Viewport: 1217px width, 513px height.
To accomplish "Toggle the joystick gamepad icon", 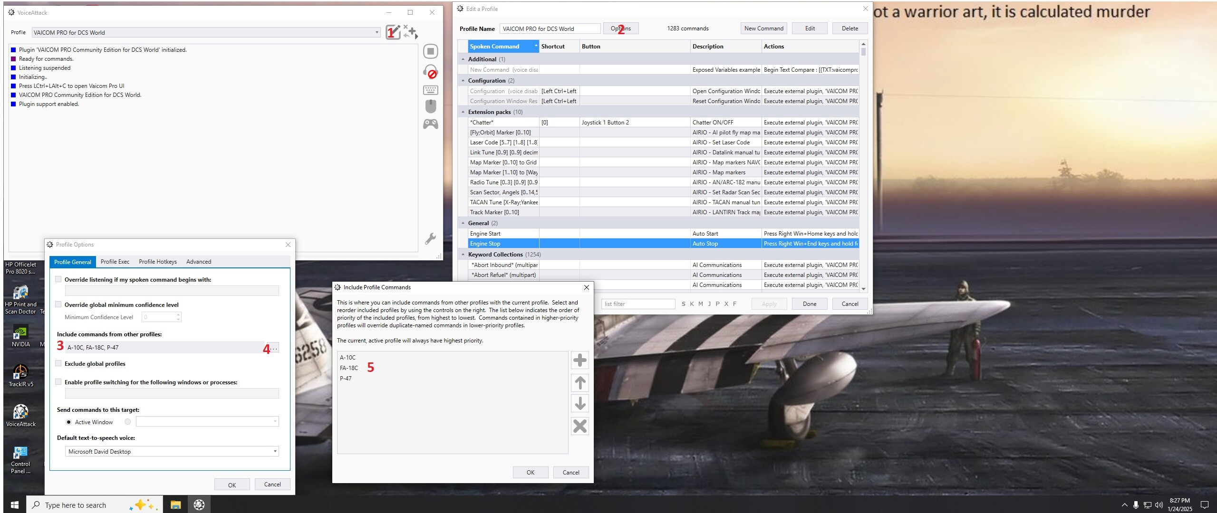I will (x=431, y=124).
